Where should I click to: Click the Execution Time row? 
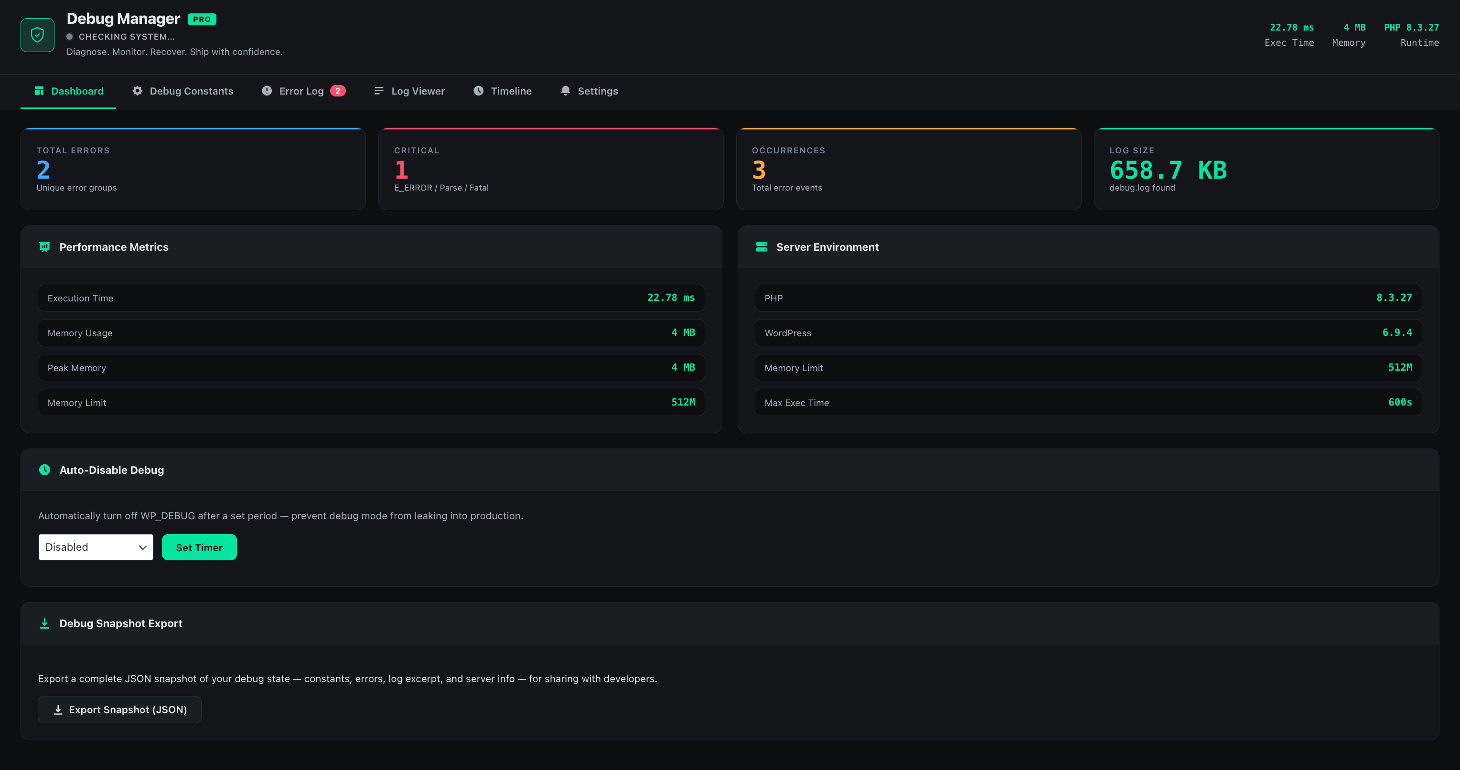click(x=371, y=298)
